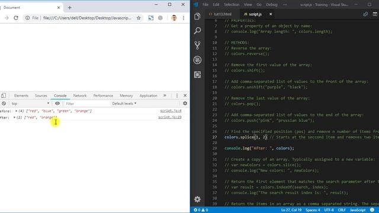The width and height of the screenshot is (379, 213).
Task: Open the Selection menu in VS Code
Action: pos(232,5)
